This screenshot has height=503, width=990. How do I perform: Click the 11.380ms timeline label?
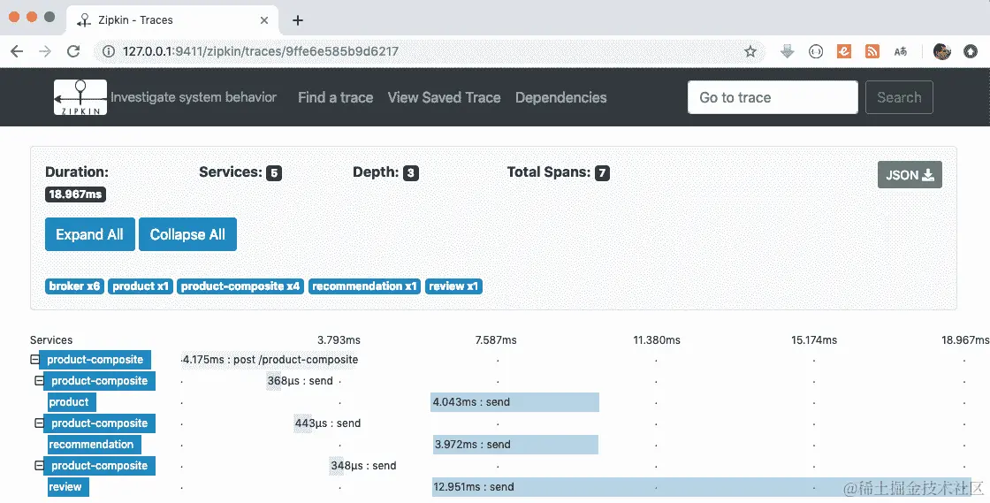(657, 340)
